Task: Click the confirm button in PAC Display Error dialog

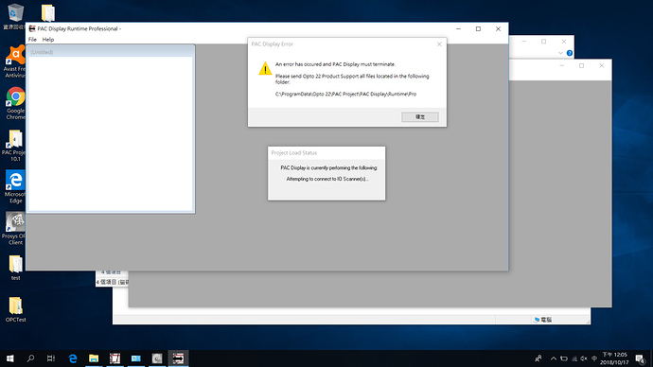Action: [420, 117]
